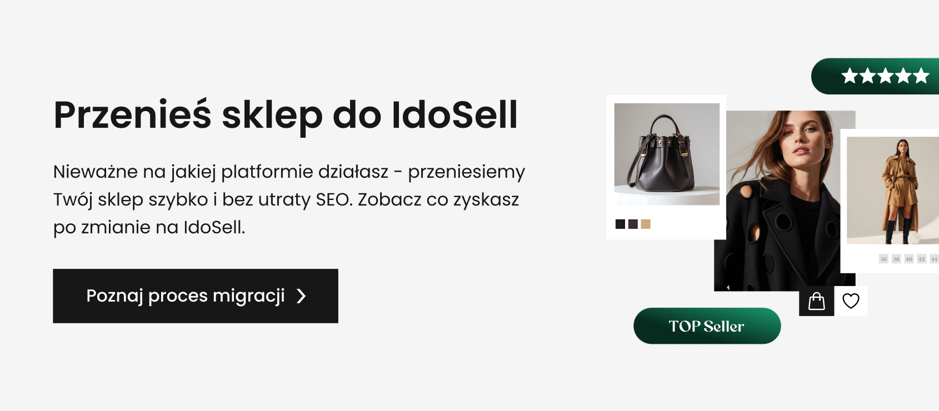Click the third star in rating badge

(886, 76)
